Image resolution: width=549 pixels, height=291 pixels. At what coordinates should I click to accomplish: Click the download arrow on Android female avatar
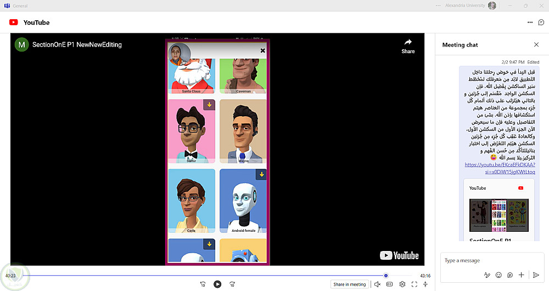click(x=261, y=174)
